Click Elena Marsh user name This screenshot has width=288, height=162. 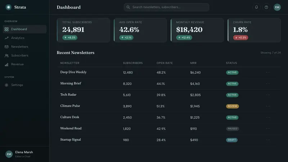coord(24,152)
